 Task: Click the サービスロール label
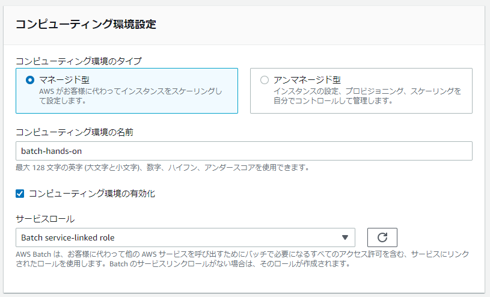point(45,219)
